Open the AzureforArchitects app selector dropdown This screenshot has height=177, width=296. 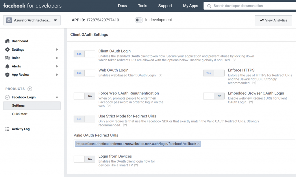[x=32, y=20]
